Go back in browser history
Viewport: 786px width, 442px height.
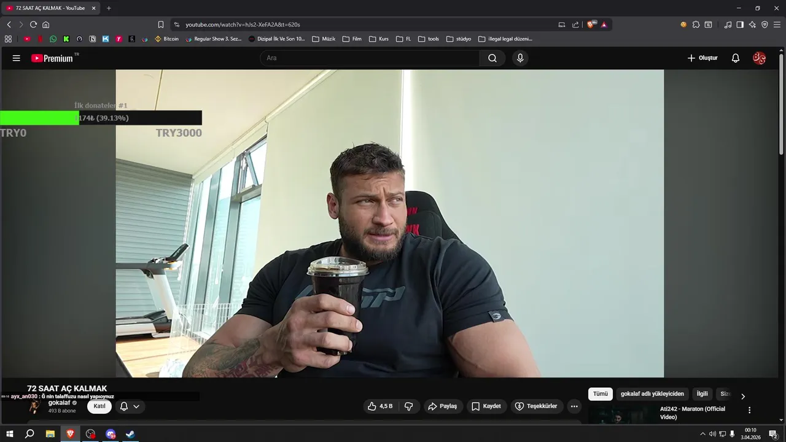point(9,25)
